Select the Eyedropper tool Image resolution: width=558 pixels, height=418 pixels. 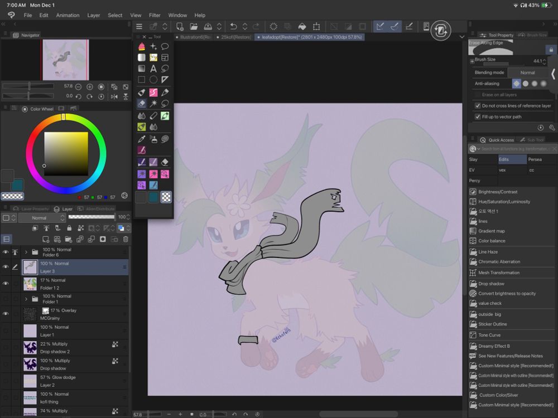tap(142, 139)
